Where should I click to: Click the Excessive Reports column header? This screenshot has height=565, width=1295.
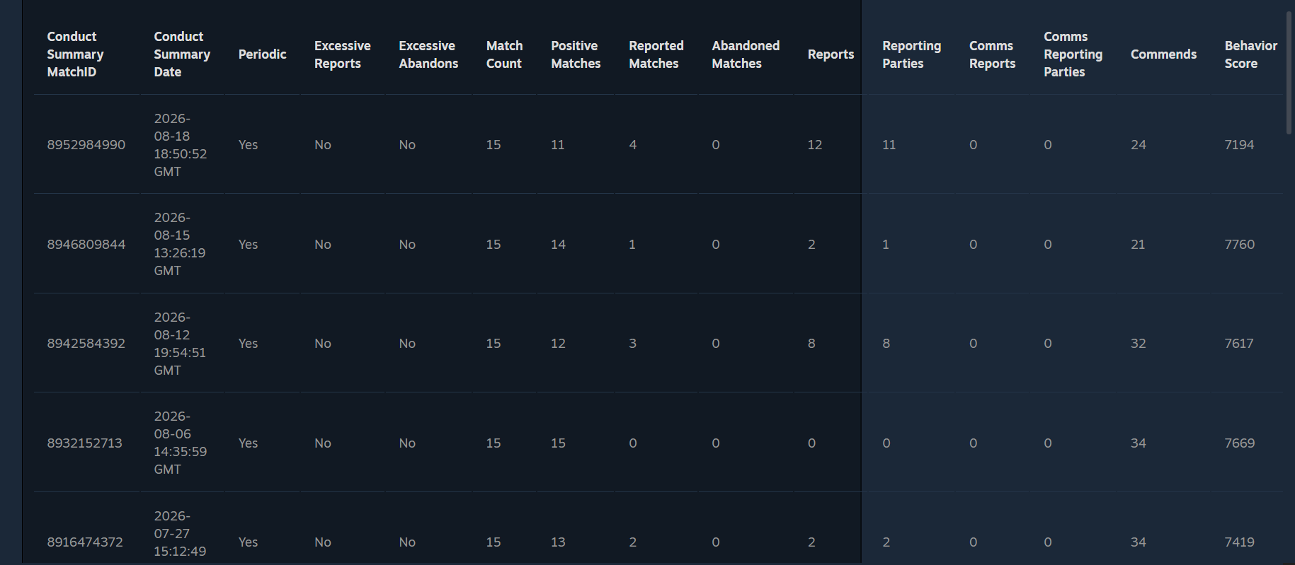click(343, 54)
